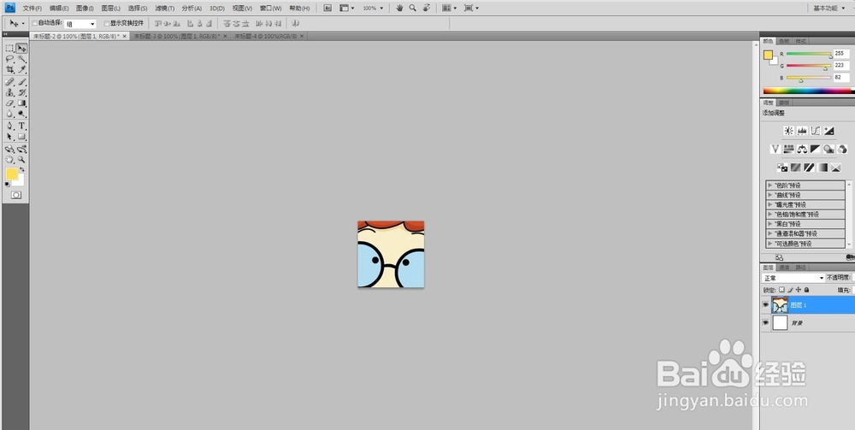
Task: Select the Crop tool
Action: 9,70
